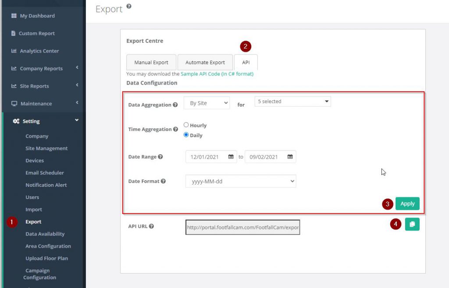The width and height of the screenshot is (449, 288).
Task: Click the Data Aggregation help icon
Action: 175,105
